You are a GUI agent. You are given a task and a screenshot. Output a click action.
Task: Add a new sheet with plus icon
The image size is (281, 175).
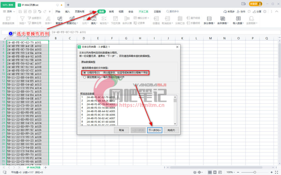[x=46, y=168]
